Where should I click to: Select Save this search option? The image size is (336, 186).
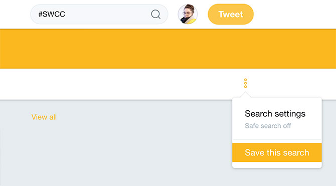pyautogui.click(x=277, y=152)
